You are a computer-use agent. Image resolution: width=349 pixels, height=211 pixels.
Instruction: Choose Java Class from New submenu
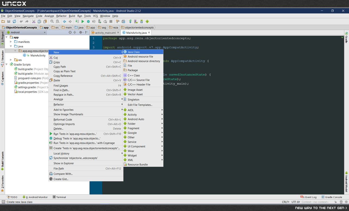[143, 52]
